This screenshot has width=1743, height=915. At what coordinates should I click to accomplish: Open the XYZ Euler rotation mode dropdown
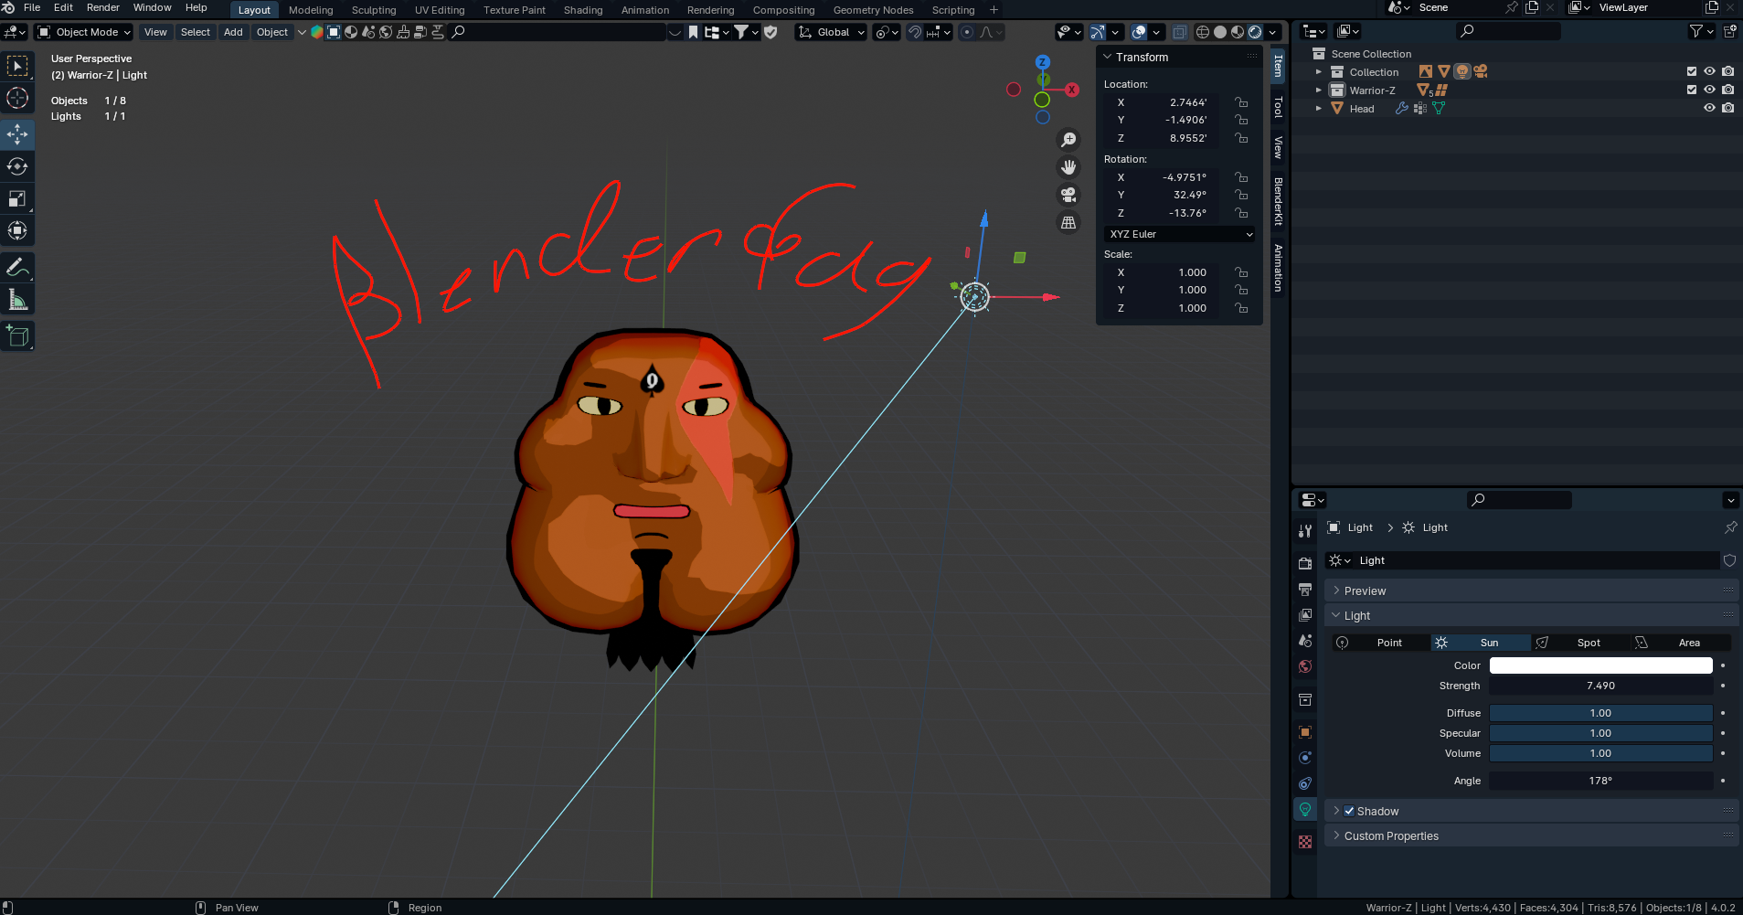1179,234
